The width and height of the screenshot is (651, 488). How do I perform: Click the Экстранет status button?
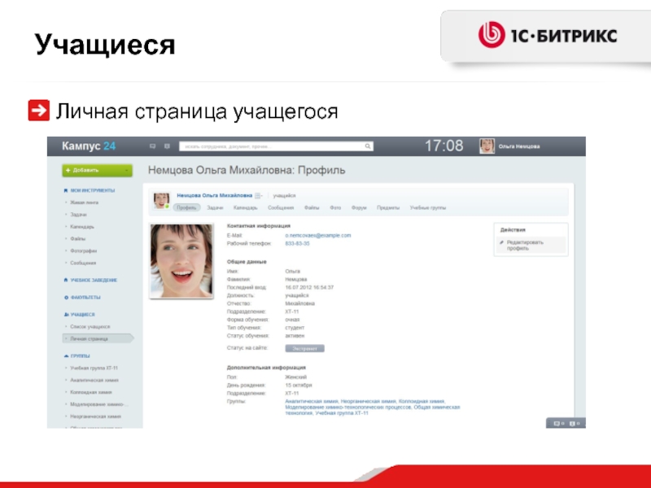[x=304, y=349]
